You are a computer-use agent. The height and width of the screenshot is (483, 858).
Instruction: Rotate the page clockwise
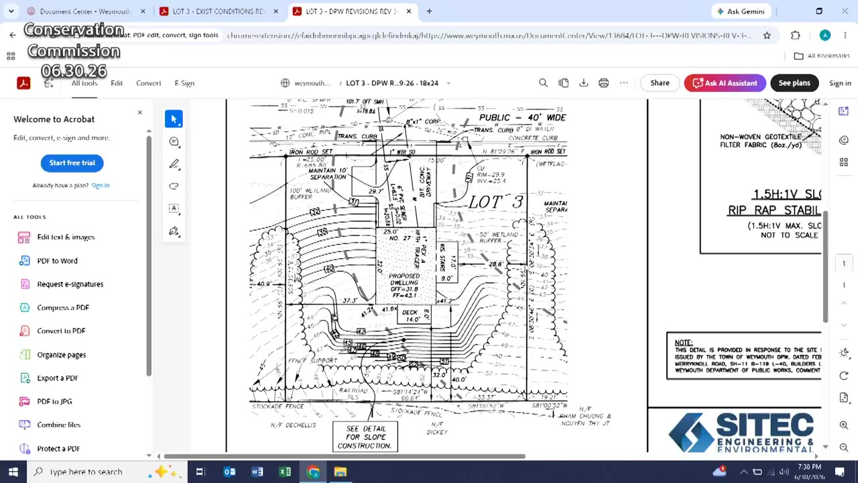pos(843,376)
